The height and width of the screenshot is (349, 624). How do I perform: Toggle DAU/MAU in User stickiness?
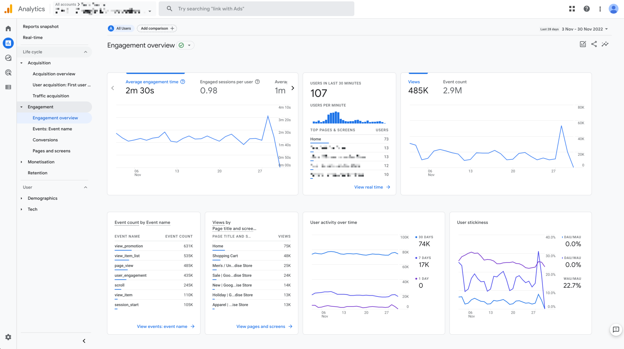(x=572, y=237)
